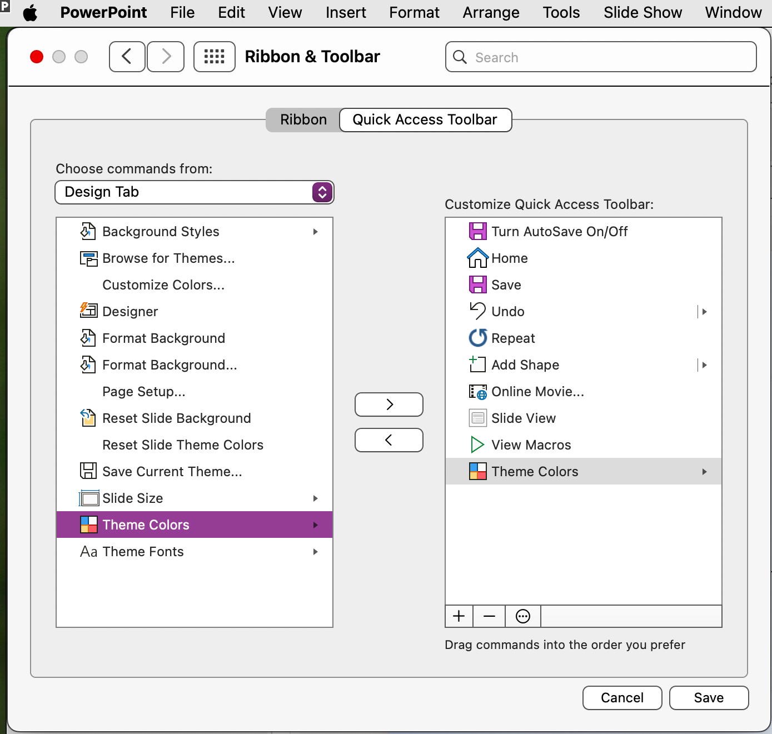Viewport: 772px width, 734px height.
Task: Go back with the left chevron button
Action: [x=127, y=57]
